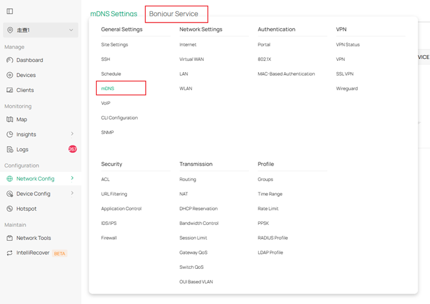Open Gateway QoS link
The image size is (430, 304).
pyautogui.click(x=194, y=253)
